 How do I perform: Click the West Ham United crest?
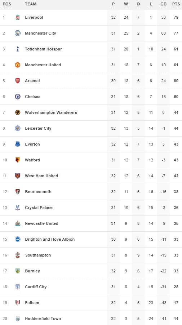pyautogui.click(x=18, y=176)
